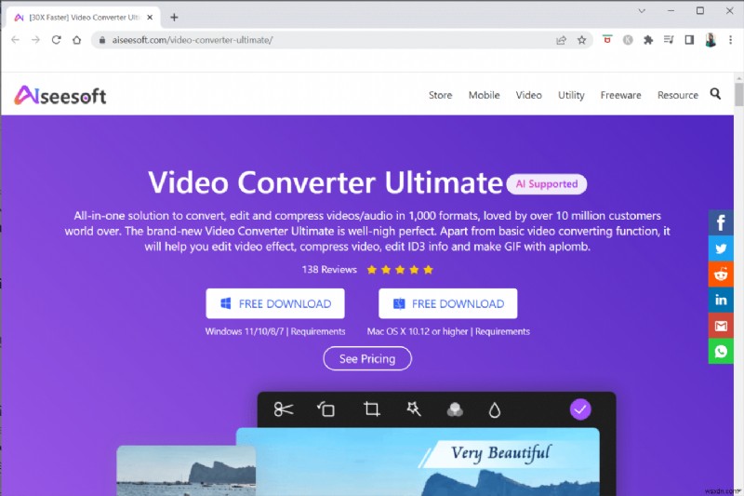Screen dimensions: 744x496
Task: Click the color filter circles icon
Action: [455, 409]
